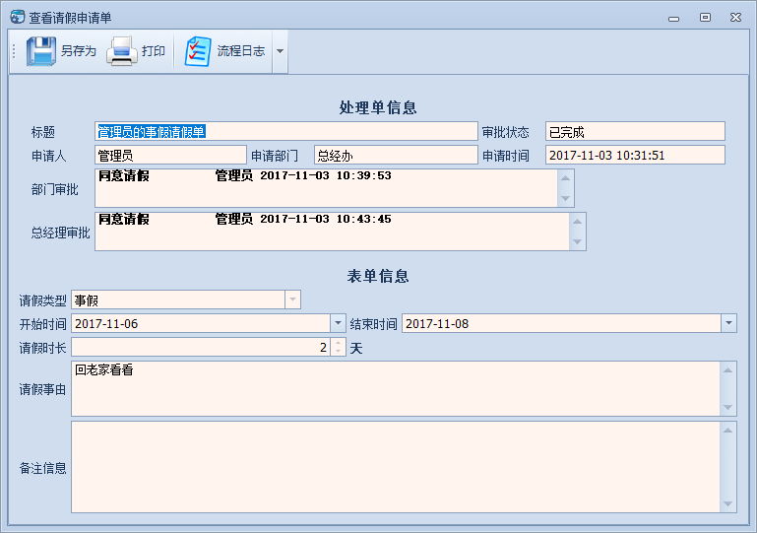Click the 申请人 field showing 管理员
757x533 pixels.
click(171, 155)
